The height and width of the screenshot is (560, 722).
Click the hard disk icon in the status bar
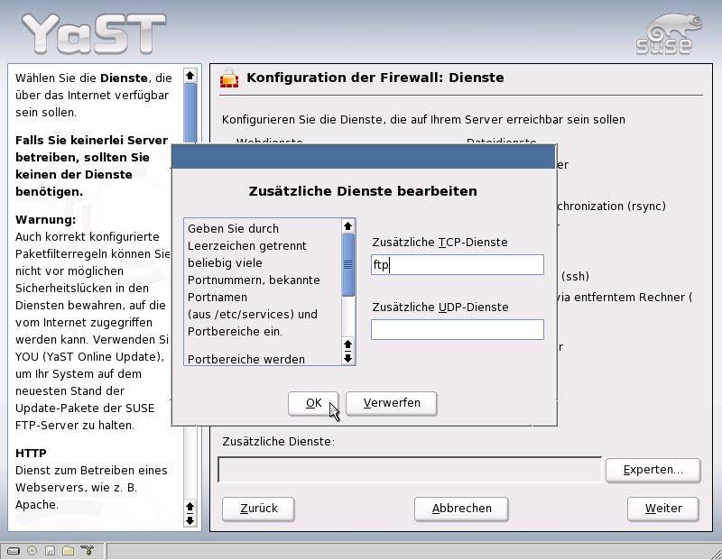coord(13,550)
